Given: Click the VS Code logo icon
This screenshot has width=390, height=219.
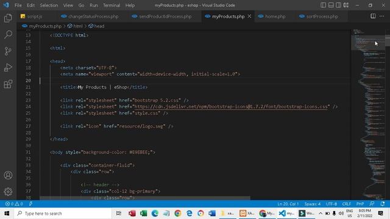Looking at the screenshot, I should tap(6, 5).
